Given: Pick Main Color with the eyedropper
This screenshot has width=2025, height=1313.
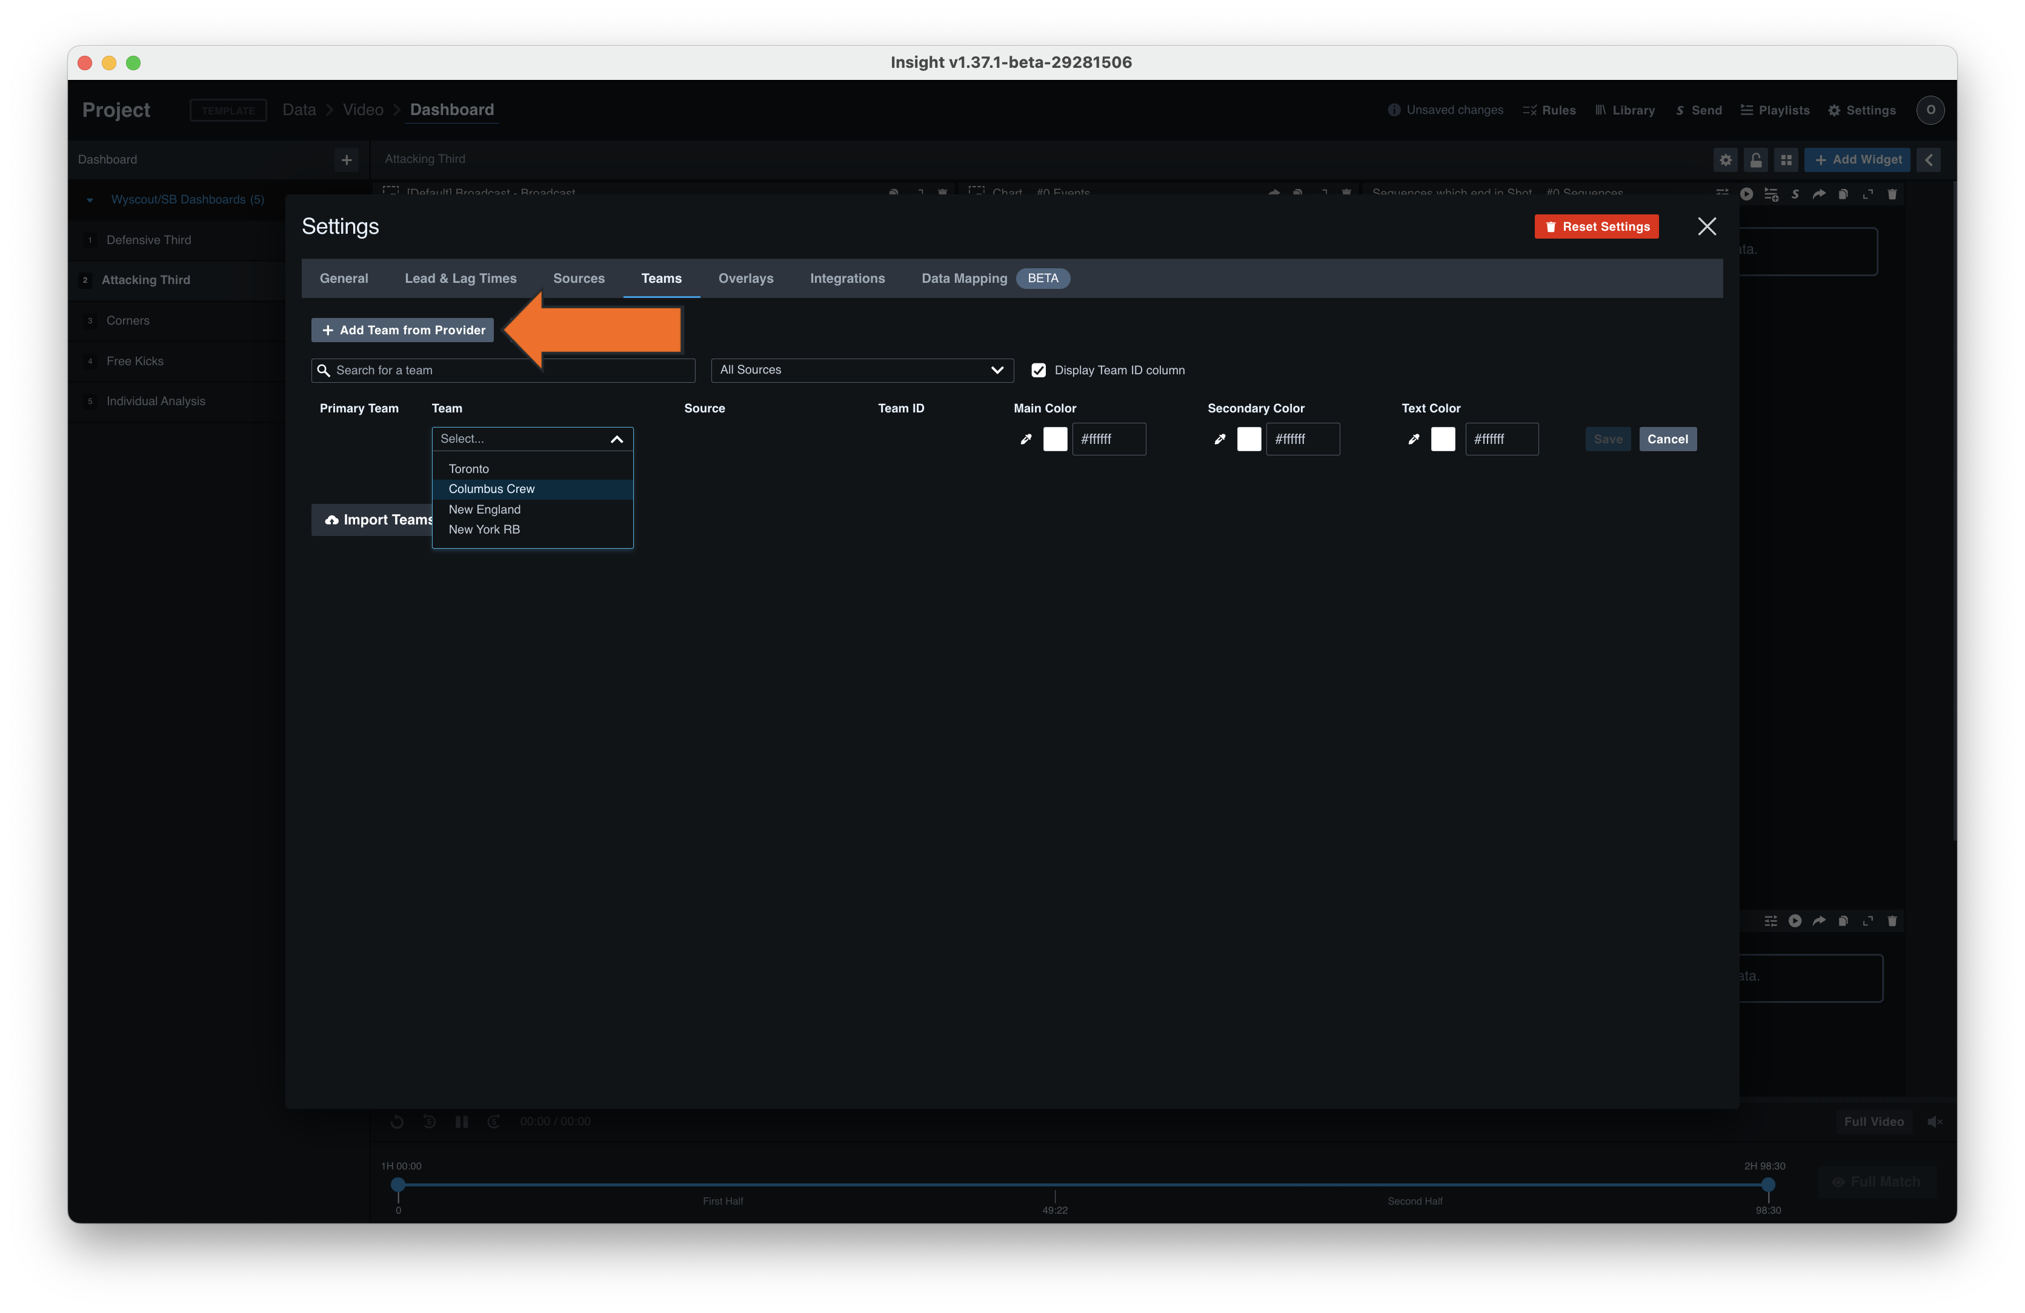Looking at the screenshot, I should [1026, 439].
